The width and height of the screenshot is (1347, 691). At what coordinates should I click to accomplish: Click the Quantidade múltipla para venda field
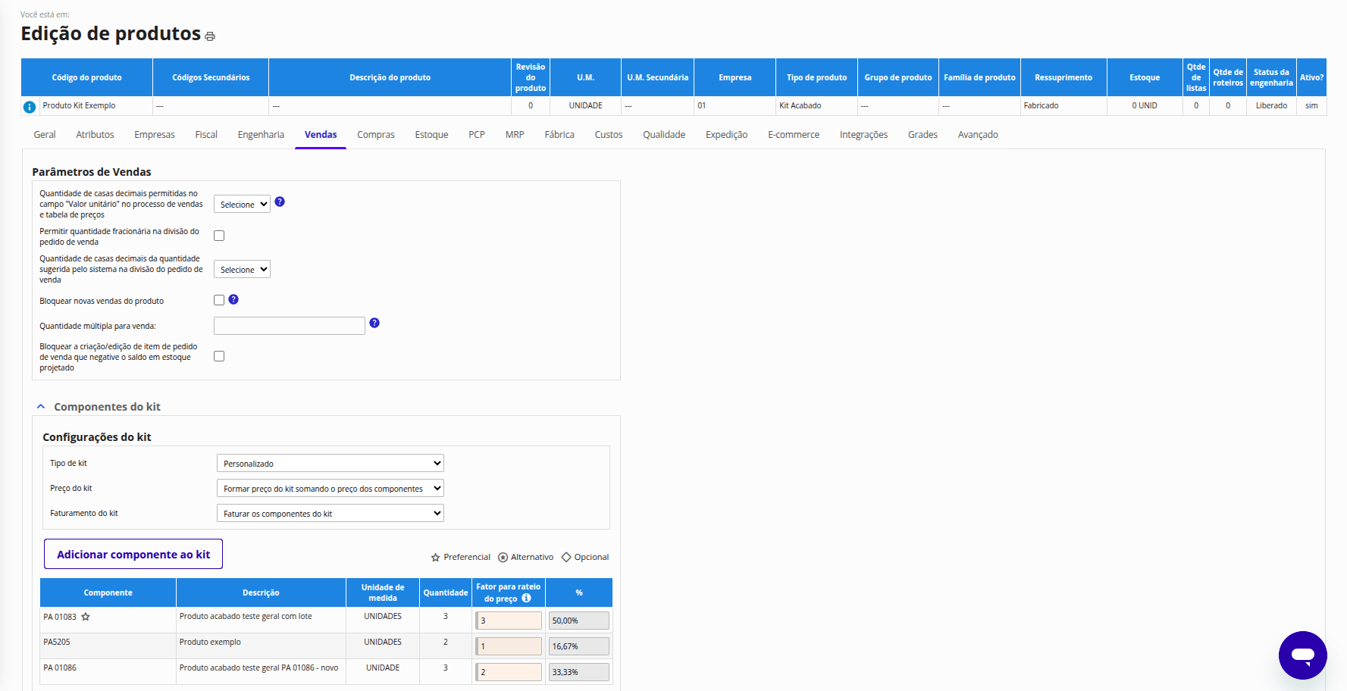point(289,326)
